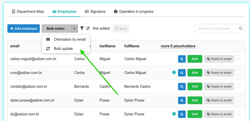Select checkbox for dy@adizer.com.br row
This screenshot has width=250, height=121.
pos(238,113)
